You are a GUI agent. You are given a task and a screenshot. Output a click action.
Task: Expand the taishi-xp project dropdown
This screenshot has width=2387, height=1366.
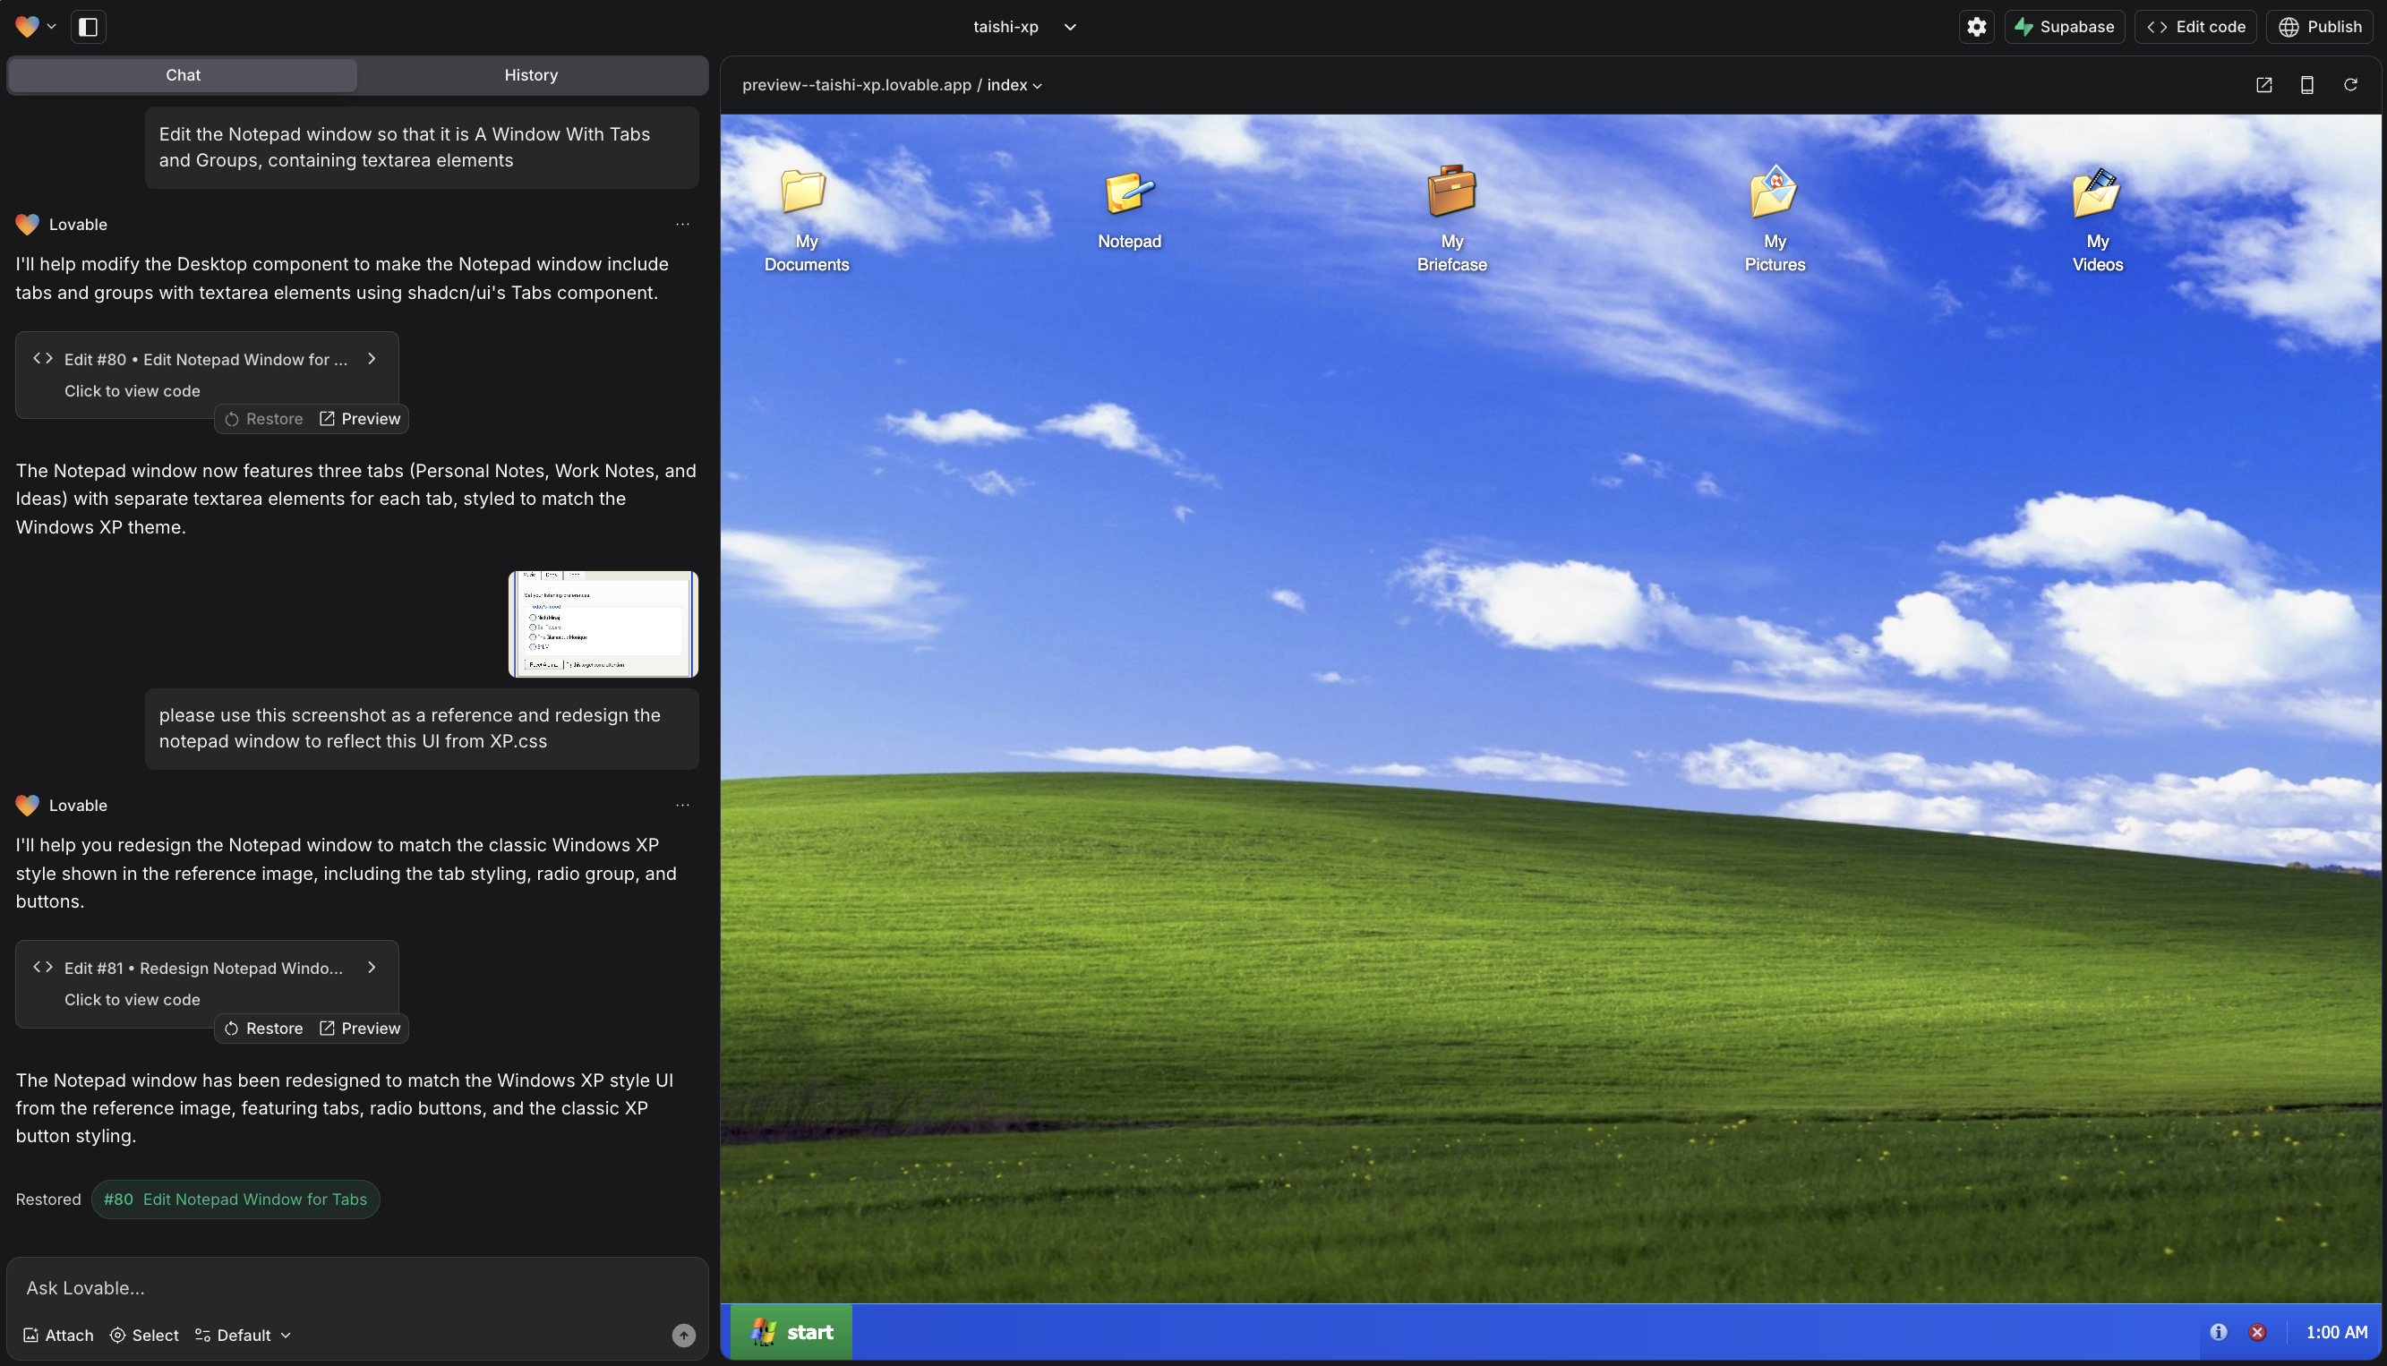tap(1070, 26)
